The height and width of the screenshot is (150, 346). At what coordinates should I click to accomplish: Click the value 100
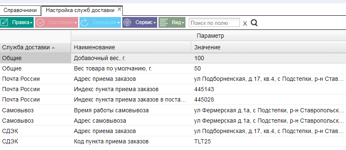pos(199,58)
